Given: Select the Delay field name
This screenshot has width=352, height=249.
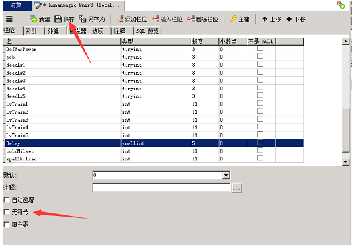Looking at the screenshot, I should tap(13, 143).
